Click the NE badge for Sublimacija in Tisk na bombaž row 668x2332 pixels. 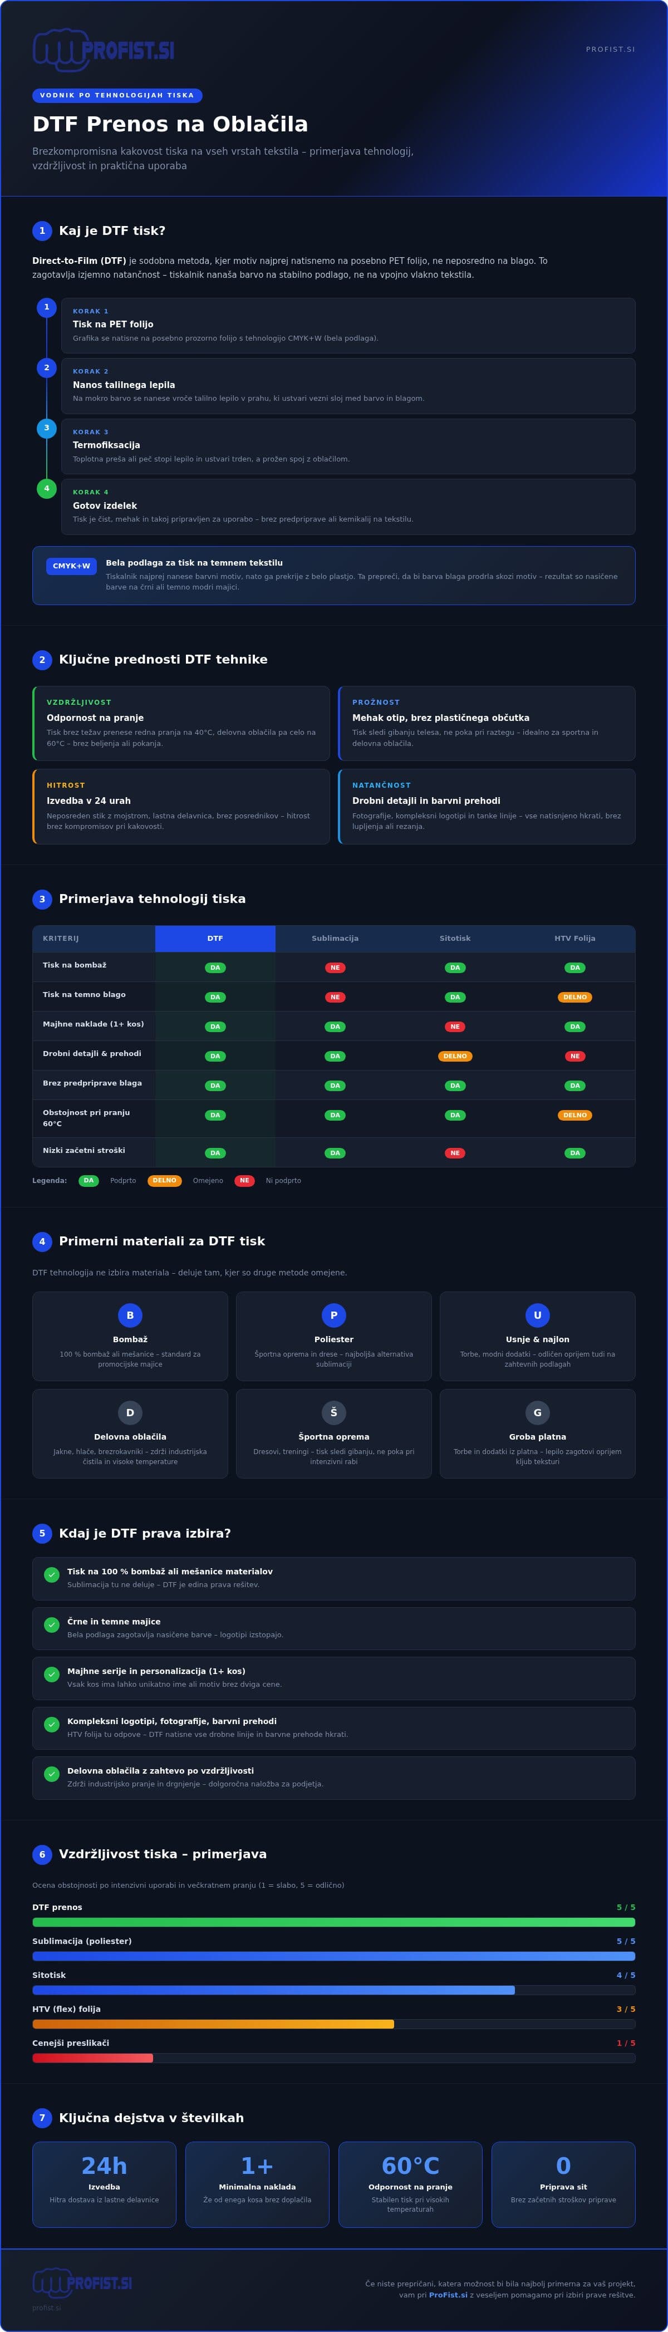[335, 968]
